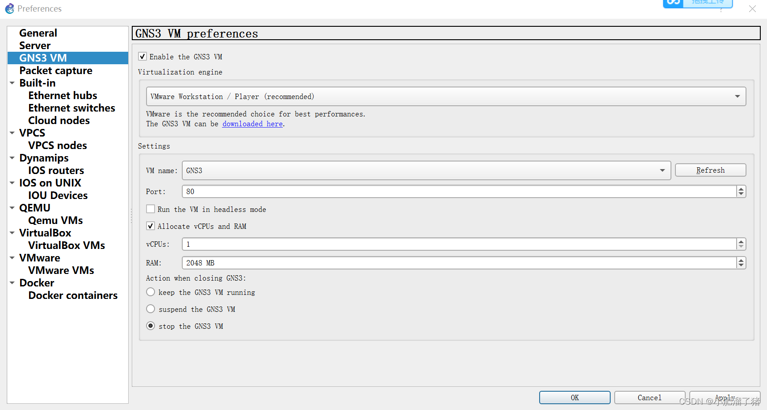The height and width of the screenshot is (410, 767).
Task: Open the Virtualization engine dropdown
Action: point(446,96)
